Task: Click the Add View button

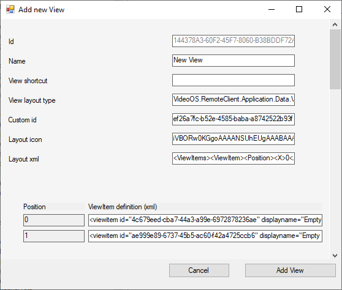Action: (x=291, y=270)
